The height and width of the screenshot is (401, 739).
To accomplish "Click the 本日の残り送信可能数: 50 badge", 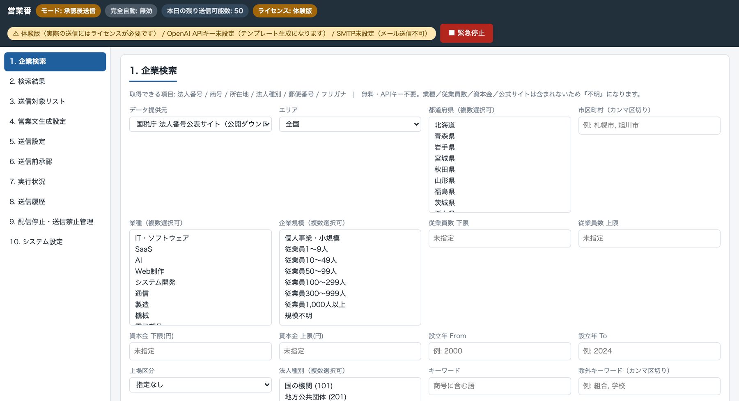I will pyautogui.click(x=205, y=11).
